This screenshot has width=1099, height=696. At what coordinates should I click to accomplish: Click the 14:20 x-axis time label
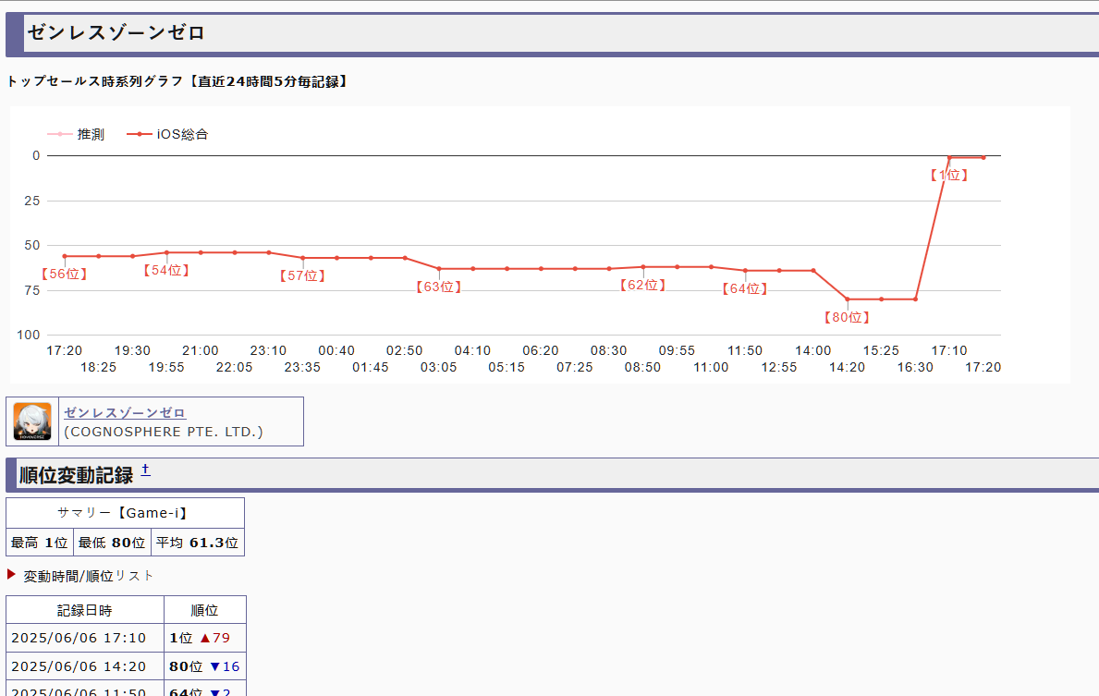click(x=847, y=367)
